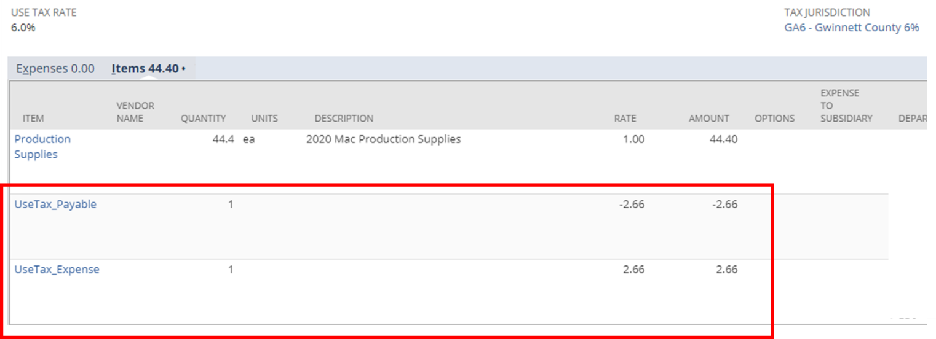Screen dimensions: 936x339
Task: Switch to the Expenses 0.00 tab
Action: point(55,69)
